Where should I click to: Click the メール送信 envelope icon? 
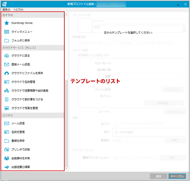coord(6,123)
